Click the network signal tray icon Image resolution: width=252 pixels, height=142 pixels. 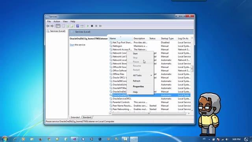tap(222, 139)
